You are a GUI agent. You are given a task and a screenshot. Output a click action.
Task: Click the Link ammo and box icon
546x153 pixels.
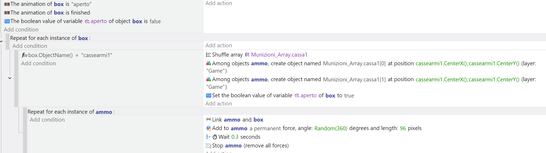pos(208,119)
